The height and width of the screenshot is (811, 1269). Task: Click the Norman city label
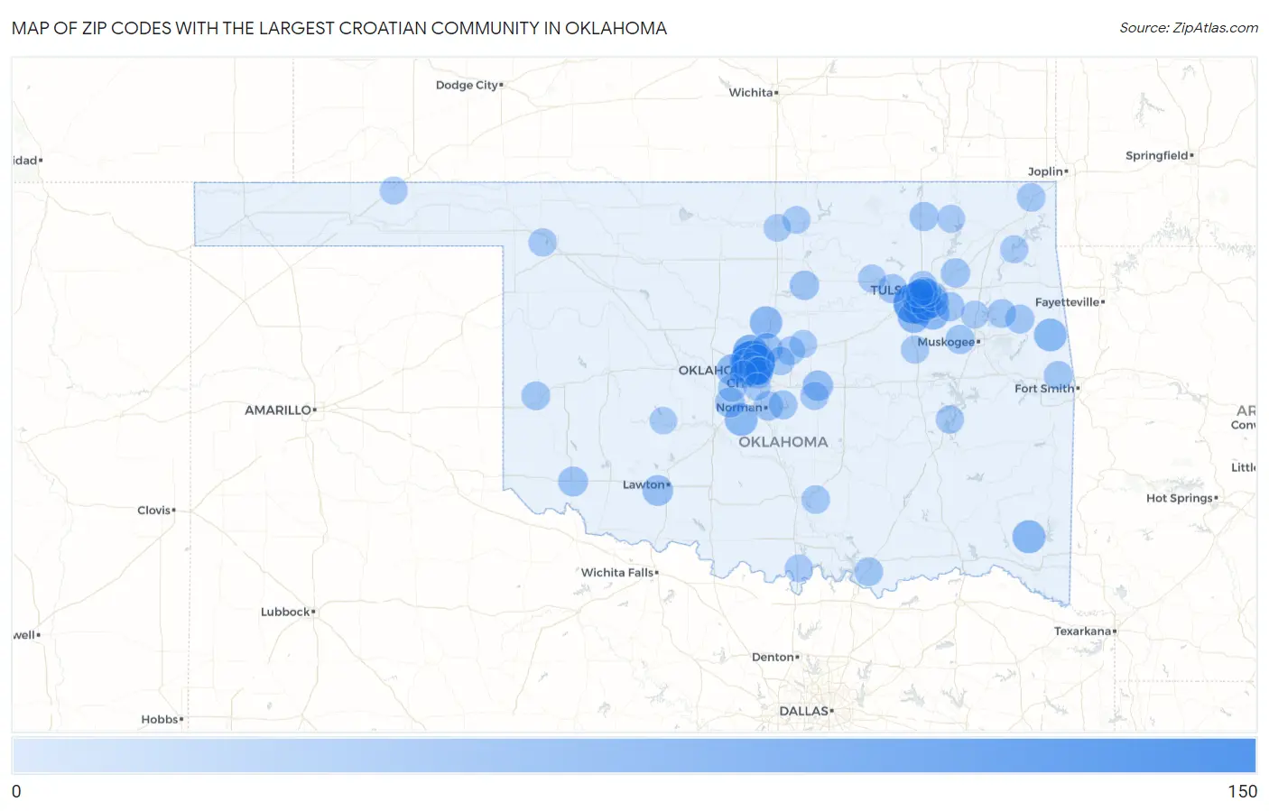coord(739,408)
